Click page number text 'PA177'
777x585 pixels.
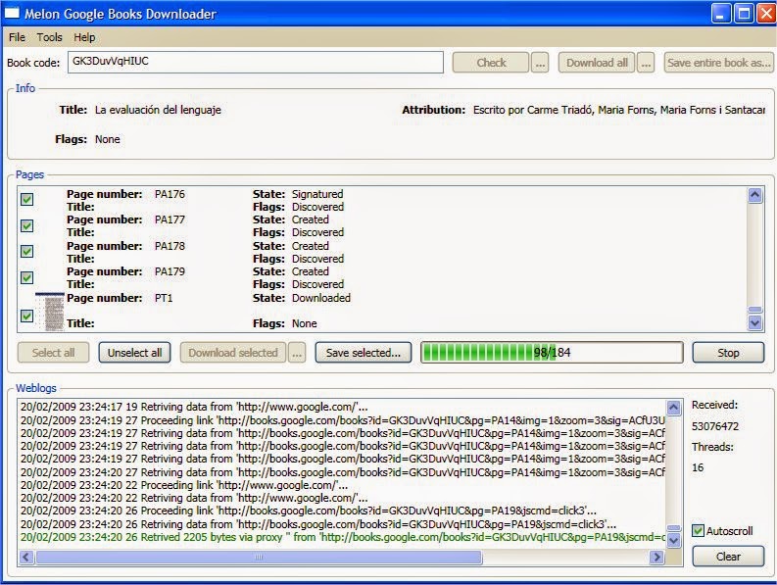(170, 219)
